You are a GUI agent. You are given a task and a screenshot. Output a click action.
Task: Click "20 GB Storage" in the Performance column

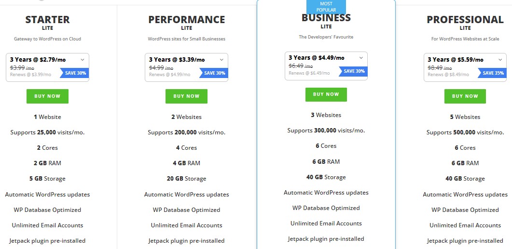[186, 179]
